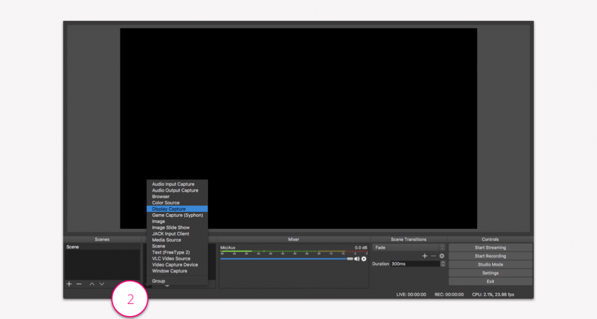Remove scene transition with minus icon
This screenshot has width=597, height=319.
point(433,256)
